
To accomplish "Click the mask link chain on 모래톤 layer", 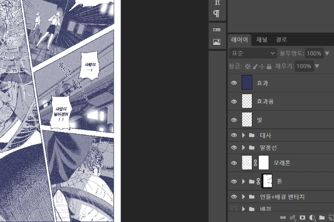I will [256, 163].
